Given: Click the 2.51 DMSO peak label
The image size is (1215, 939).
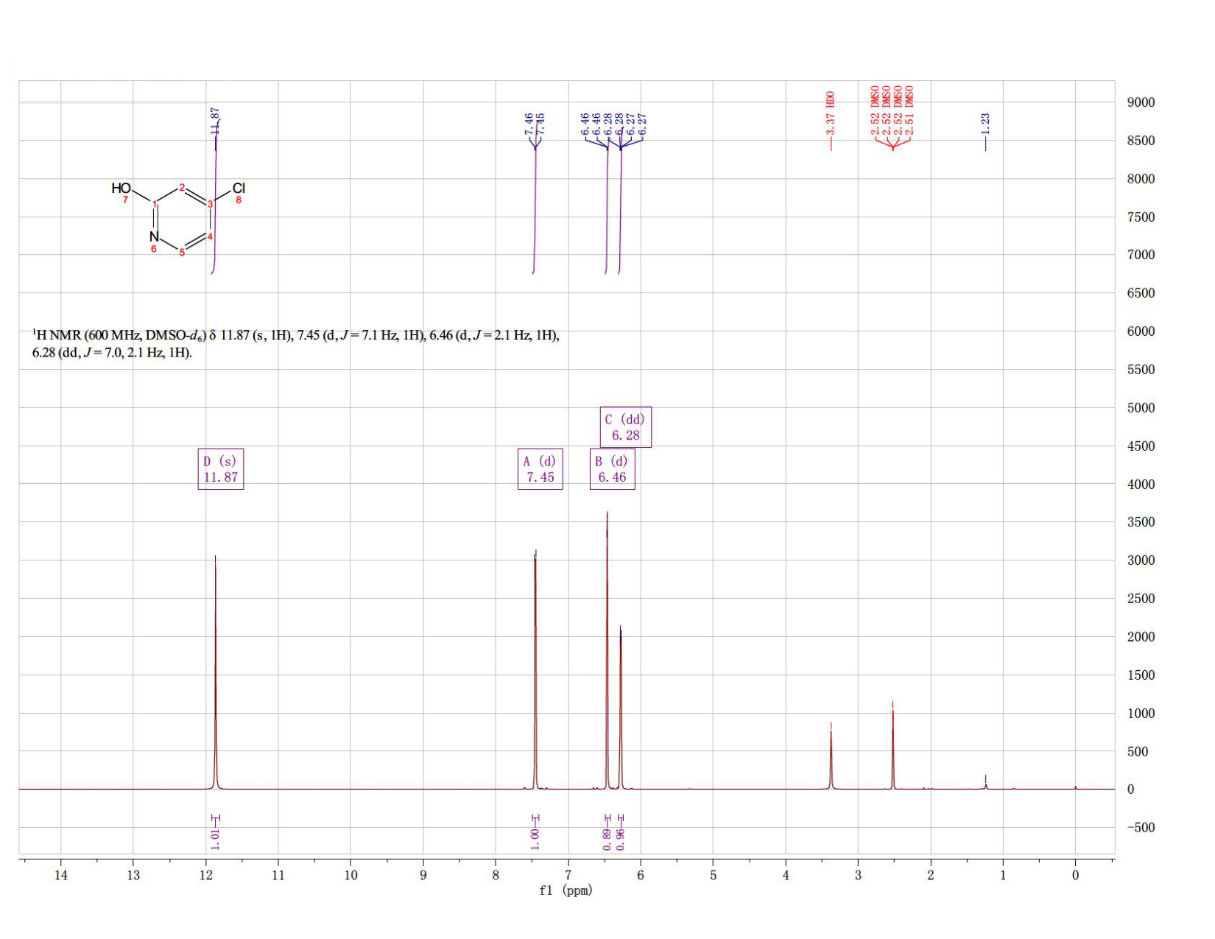Looking at the screenshot, I should point(909,110).
